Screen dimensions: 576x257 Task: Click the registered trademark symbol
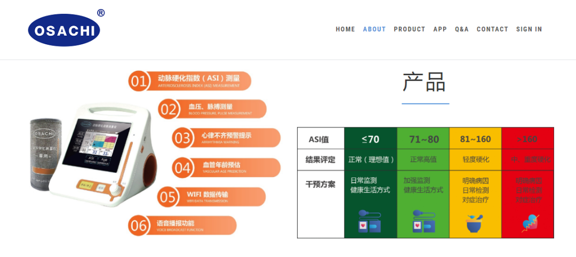pos(101,13)
